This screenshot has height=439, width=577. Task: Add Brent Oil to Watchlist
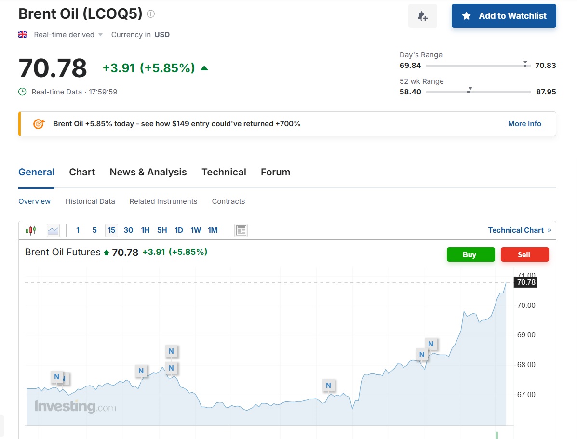click(x=504, y=16)
